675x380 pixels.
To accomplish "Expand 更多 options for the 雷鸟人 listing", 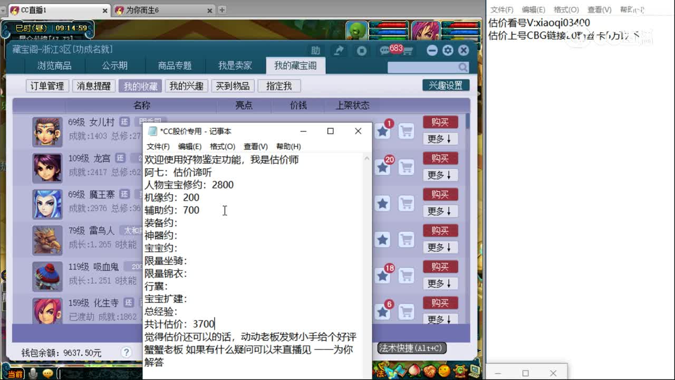I will 440,247.
